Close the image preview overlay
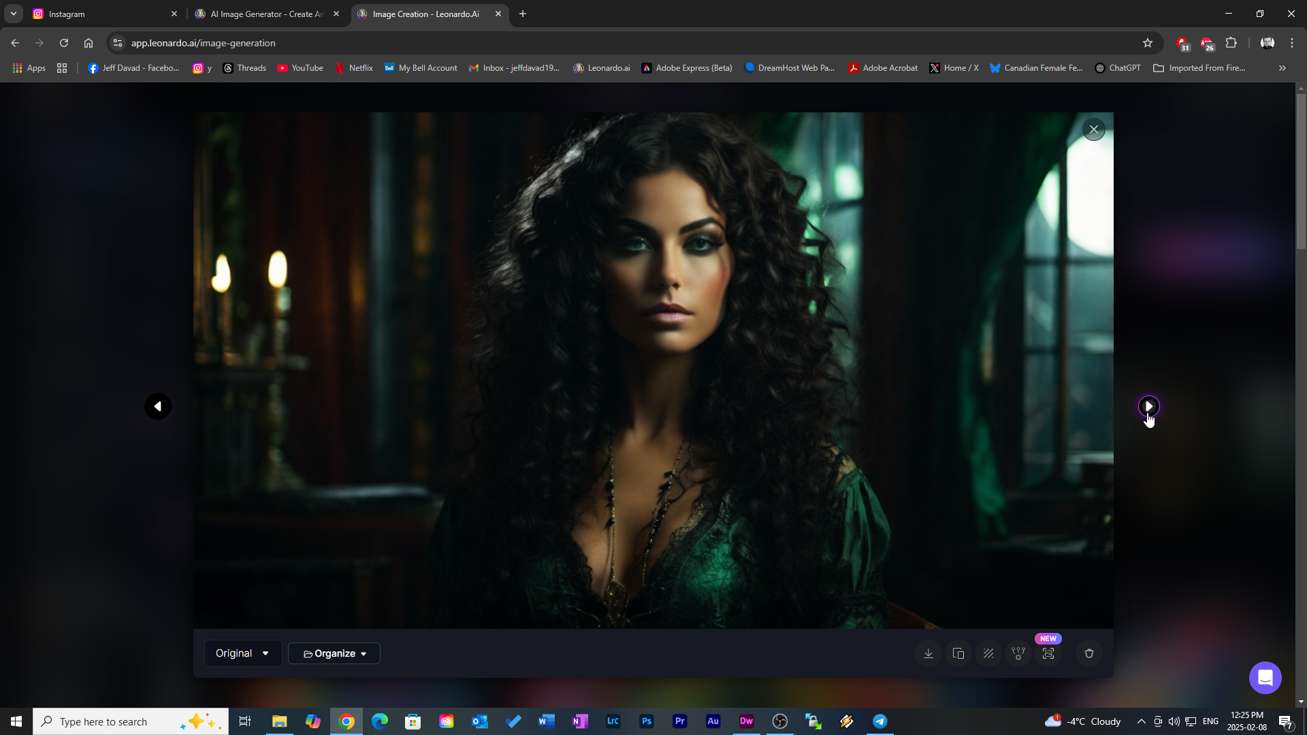The image size is (1307, 735). (1094, 129)
